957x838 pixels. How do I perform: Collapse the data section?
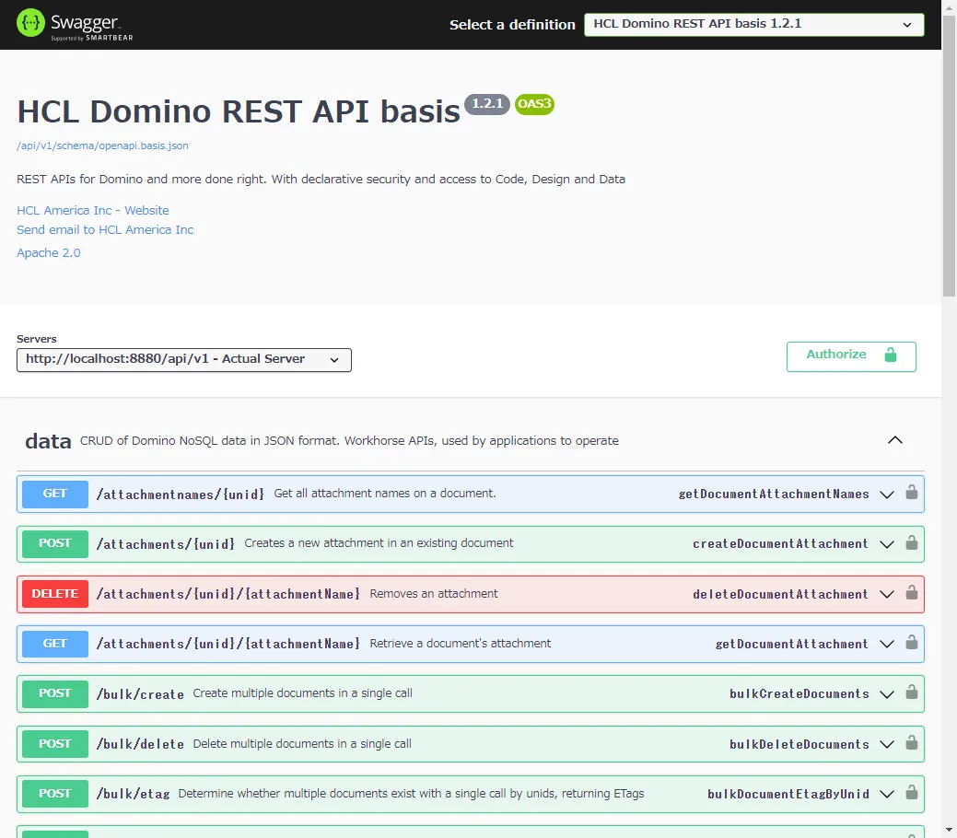pos(894,440)
